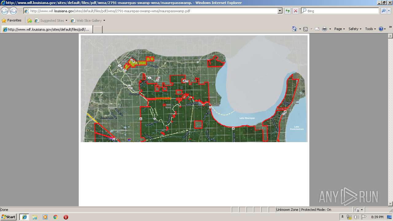393x221 pixels.
Task: Click the Action Center flag icon
Action: (x=364, y=217)
